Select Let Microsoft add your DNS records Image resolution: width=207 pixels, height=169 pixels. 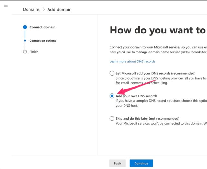point(112,73)
